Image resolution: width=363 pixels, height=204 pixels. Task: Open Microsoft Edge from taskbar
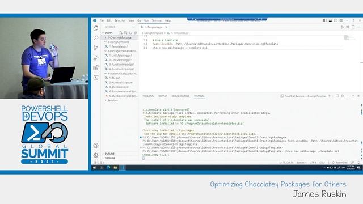pyautogui.click(x=108, y=168)
